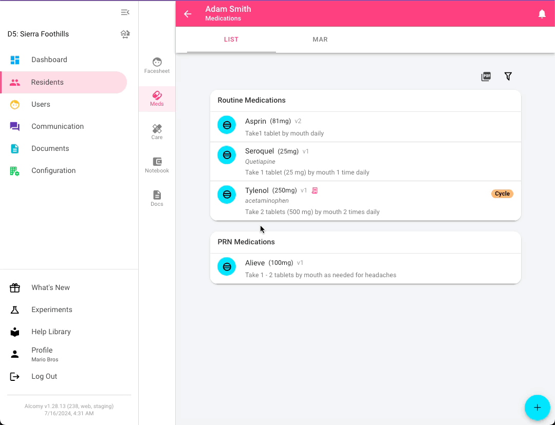Select Residents in the sidebar

click(64, 83)
